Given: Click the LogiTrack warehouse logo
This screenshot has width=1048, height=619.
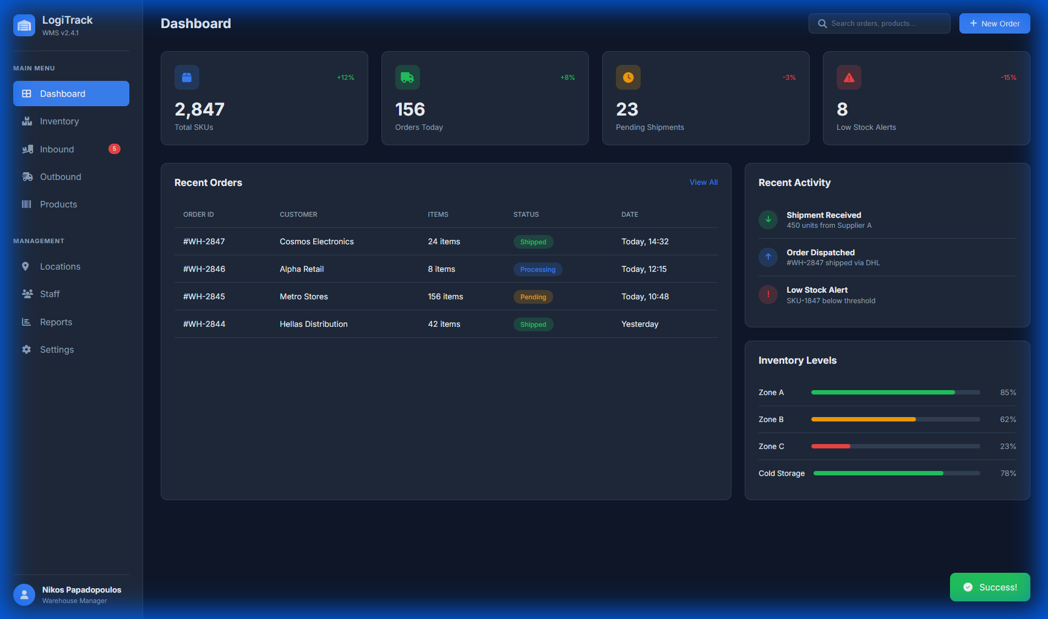Looking at the screenshot, I should [24, 25].
